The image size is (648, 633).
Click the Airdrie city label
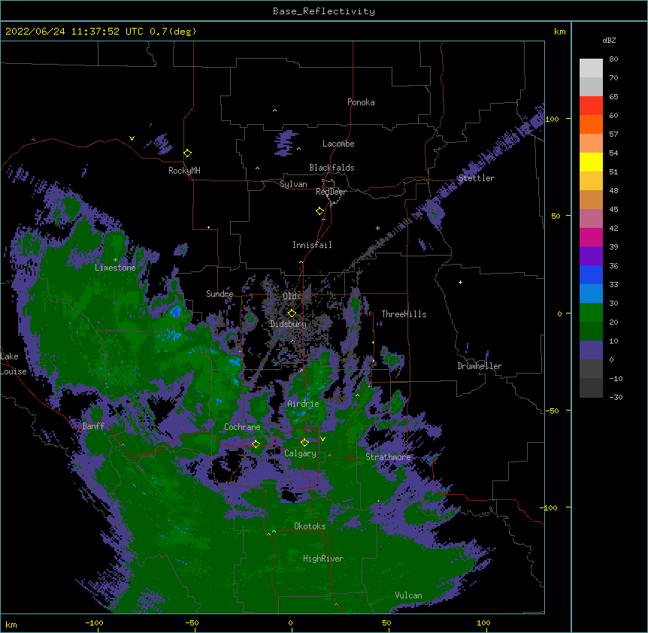(303, 404)
